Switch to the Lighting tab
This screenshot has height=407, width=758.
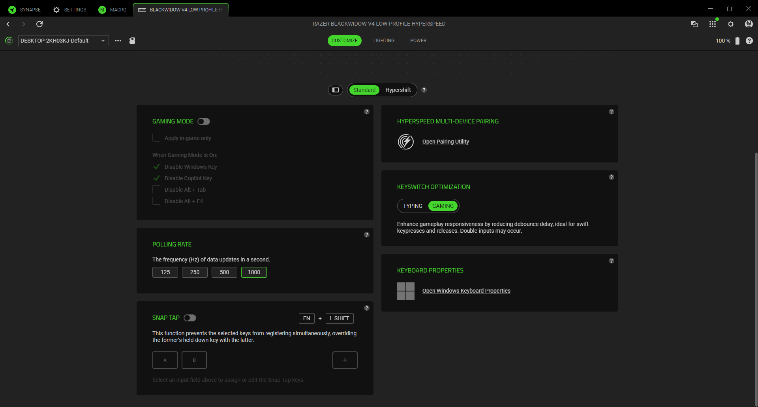coord(384,41)
